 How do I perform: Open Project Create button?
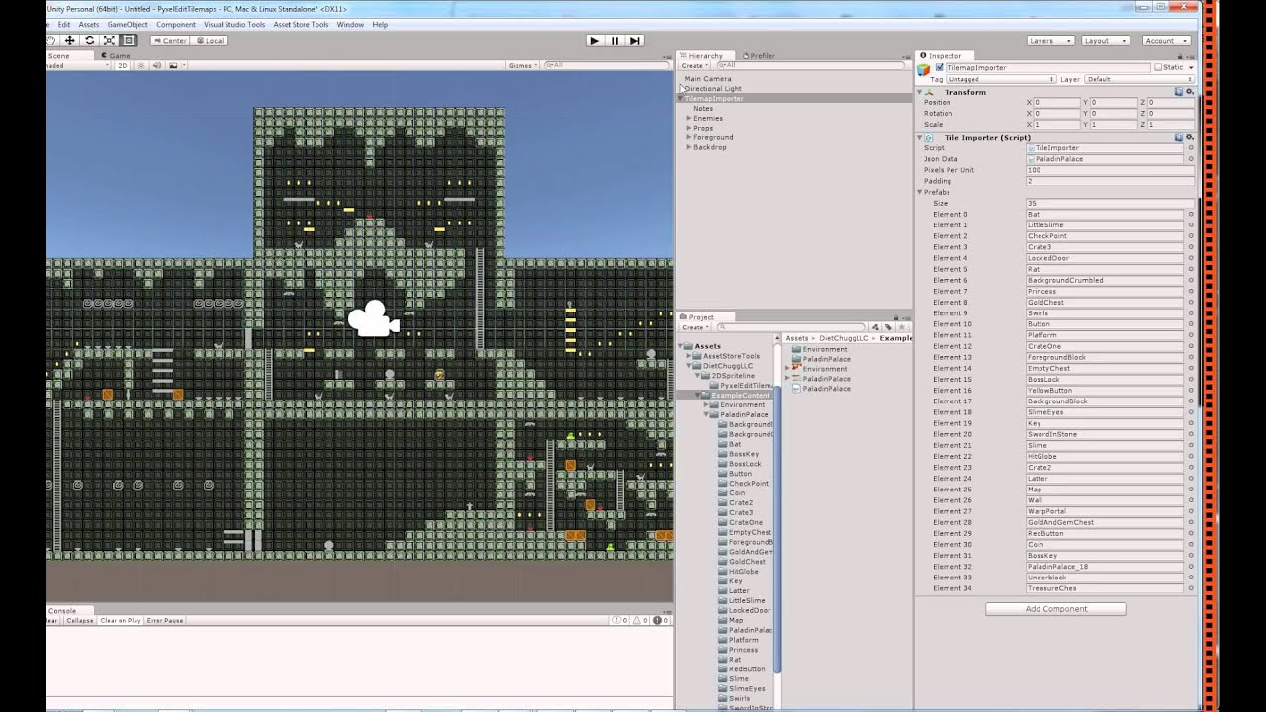click(694, 327)
